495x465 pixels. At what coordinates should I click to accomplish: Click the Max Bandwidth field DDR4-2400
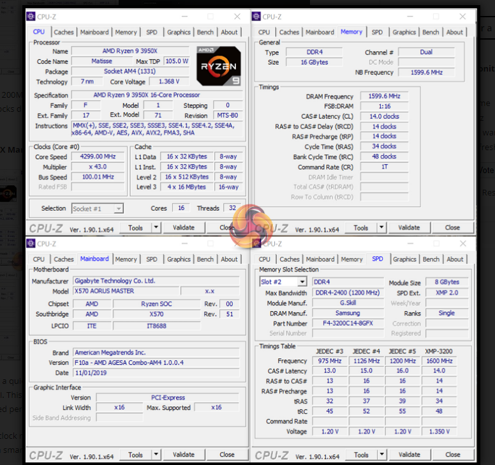pyautogui.click(x=348, y=293)
